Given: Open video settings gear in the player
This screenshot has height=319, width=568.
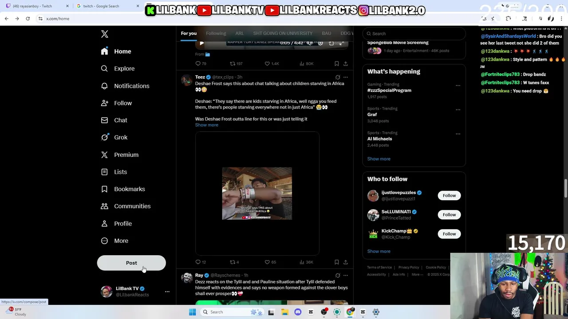Looking at the screenshot, I should pos(320,43).
